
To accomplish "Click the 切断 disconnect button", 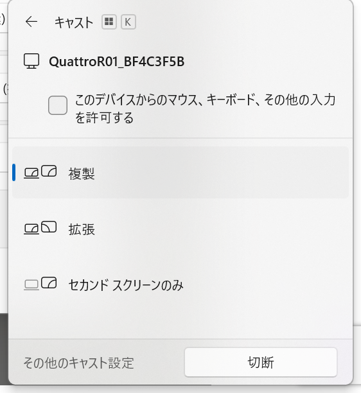I will 261,362.
